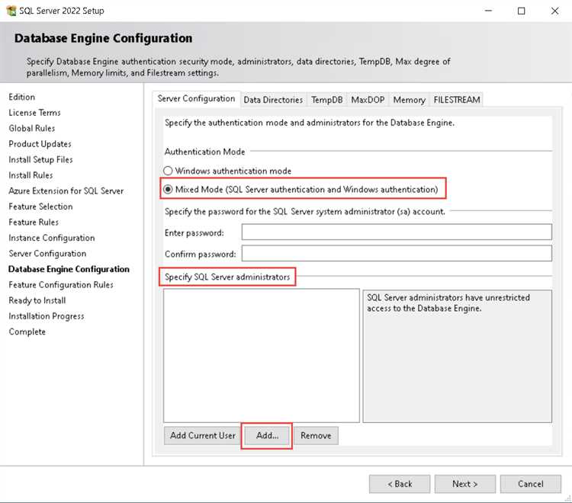Cancel the SQL Server setup

(x=530, y=484)
